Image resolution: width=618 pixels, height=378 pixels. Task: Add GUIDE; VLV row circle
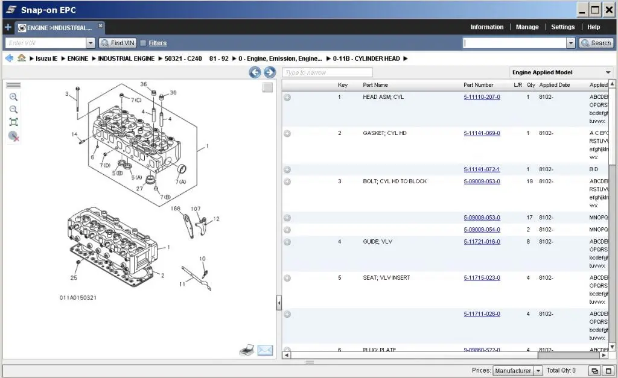click(287, 242)
